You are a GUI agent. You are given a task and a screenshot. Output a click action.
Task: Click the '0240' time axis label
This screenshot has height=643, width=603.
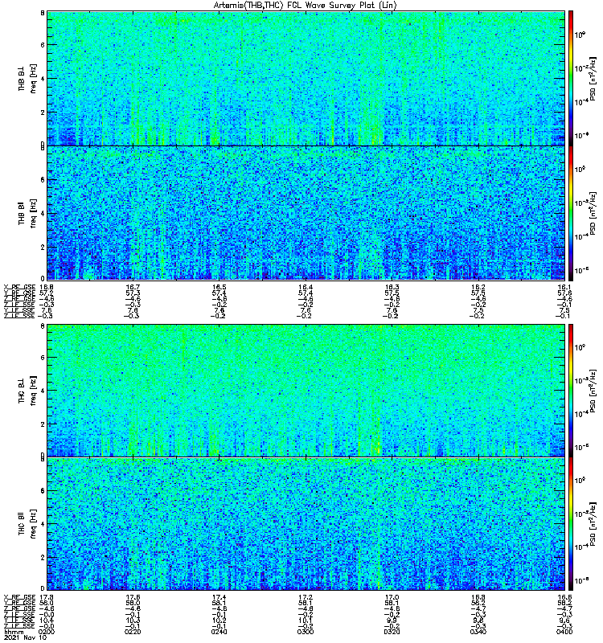pyautogui.click(x=219, y=632)
